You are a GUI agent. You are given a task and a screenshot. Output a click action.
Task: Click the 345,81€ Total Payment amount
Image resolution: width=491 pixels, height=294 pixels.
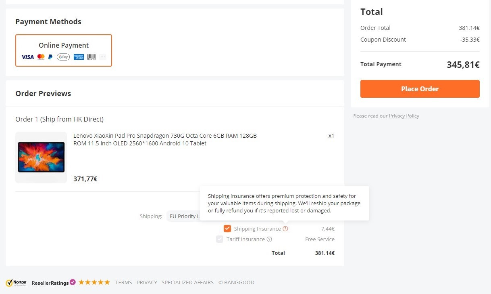coord(463,65)
